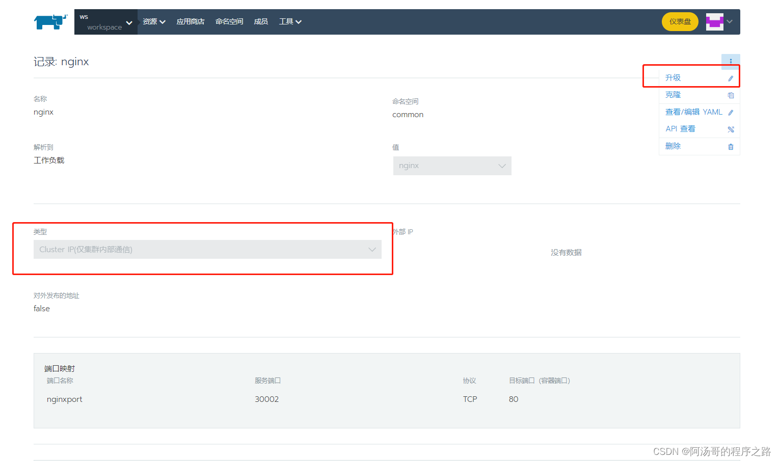Viewport: 779px width, 461px height.
Task: Click the user avatar image
Action: tap(715, 21)
